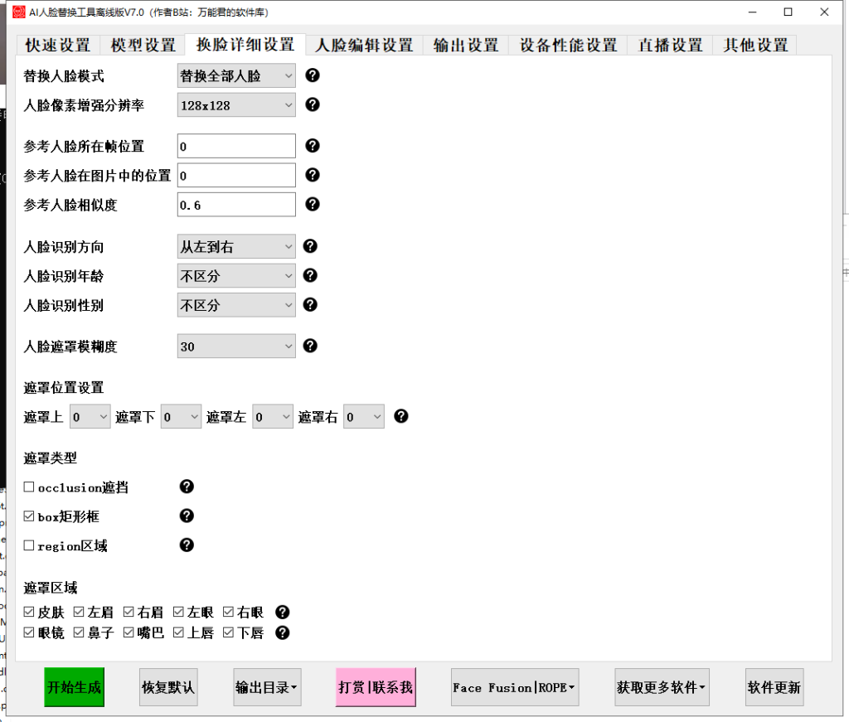Click pink 打赏|联系我 button
The height and width of the screenshot is (722, 849).
[x=376, y=687]
